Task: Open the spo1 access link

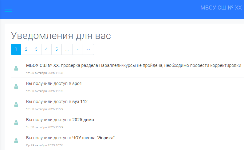Action: tap(77, 83)
